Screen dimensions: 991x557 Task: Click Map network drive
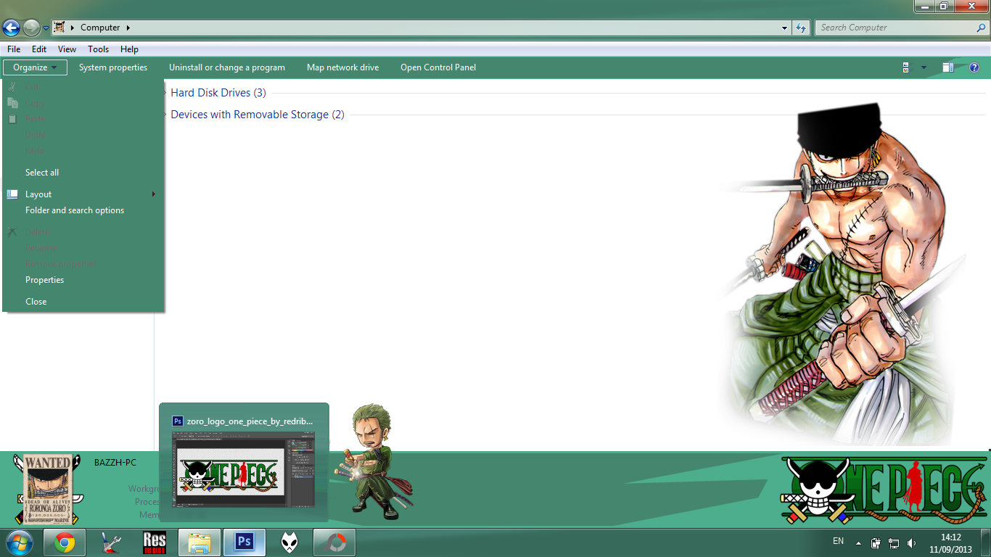[342, 67]
